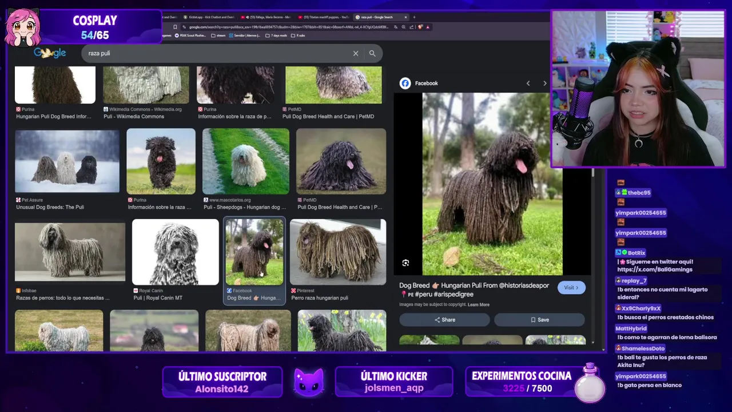This screenshot has height=412, width=732.
Task: Click 'ÚLTIMO KICKER jolsmen_aqp' overlay panel
Action: 394,382
